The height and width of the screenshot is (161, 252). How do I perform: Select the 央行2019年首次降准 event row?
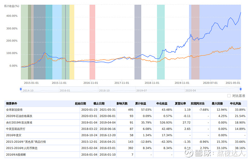click(x=126, y=123)
